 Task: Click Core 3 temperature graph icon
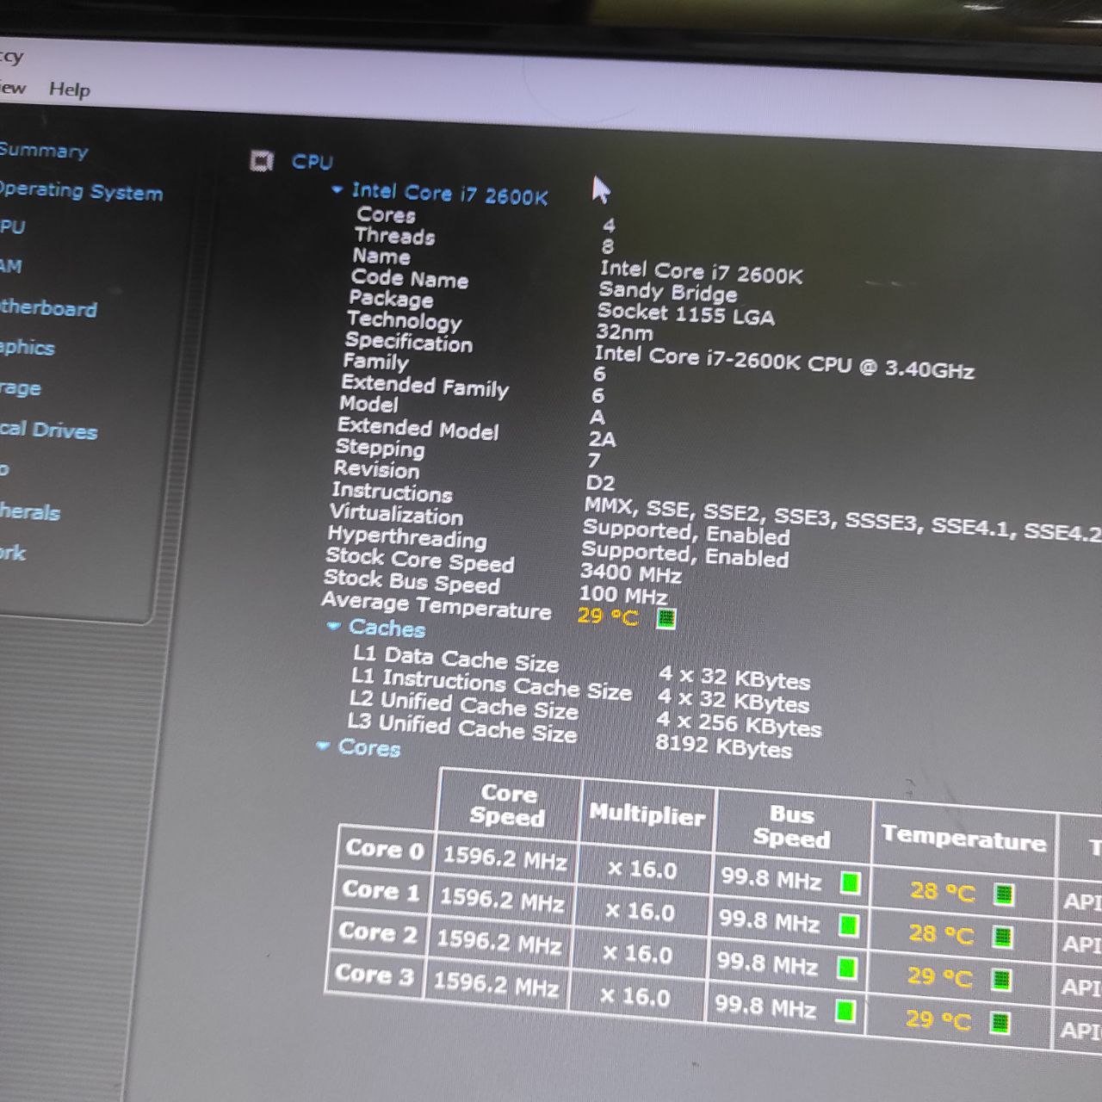click(x=999, y=1023)
